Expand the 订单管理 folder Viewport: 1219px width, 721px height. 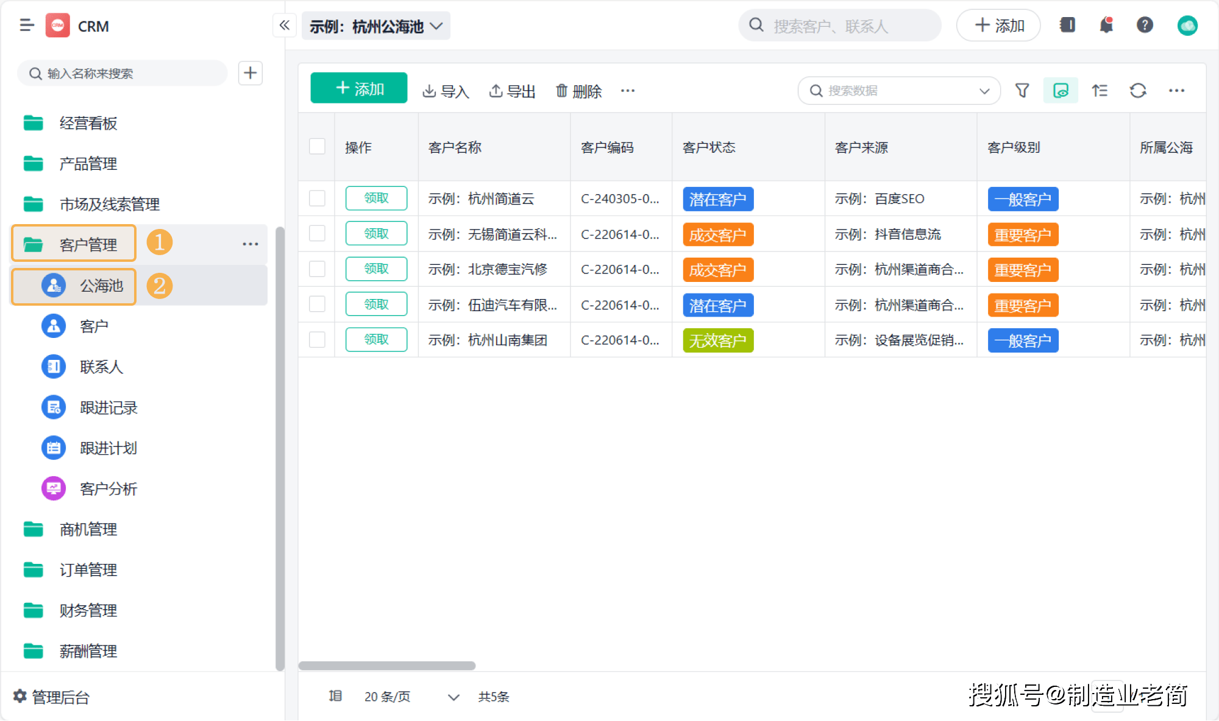click(70, 570)
